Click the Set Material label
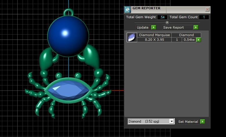Viewport: 226px width, 137px height. (x=188, y=122)
